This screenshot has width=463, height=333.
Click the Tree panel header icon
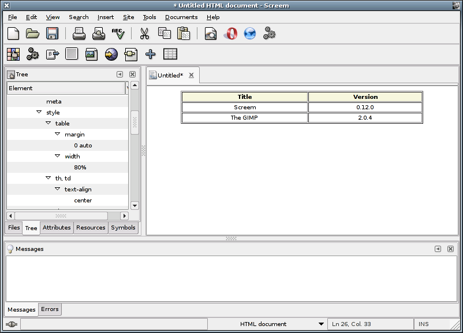click(11, 75)
